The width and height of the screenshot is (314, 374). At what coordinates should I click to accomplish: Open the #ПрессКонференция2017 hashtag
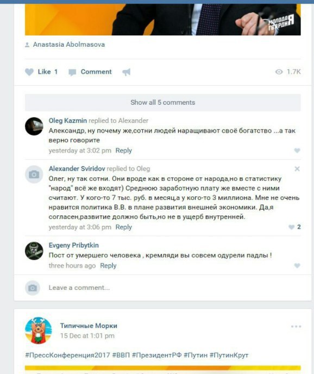tap(67, 355)
